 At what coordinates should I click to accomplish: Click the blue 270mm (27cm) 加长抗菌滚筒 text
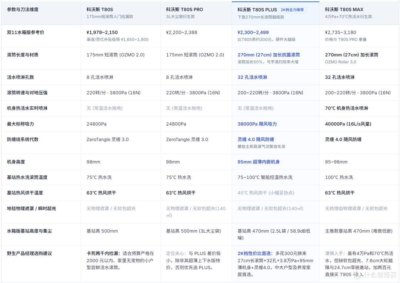pos(269,54)
